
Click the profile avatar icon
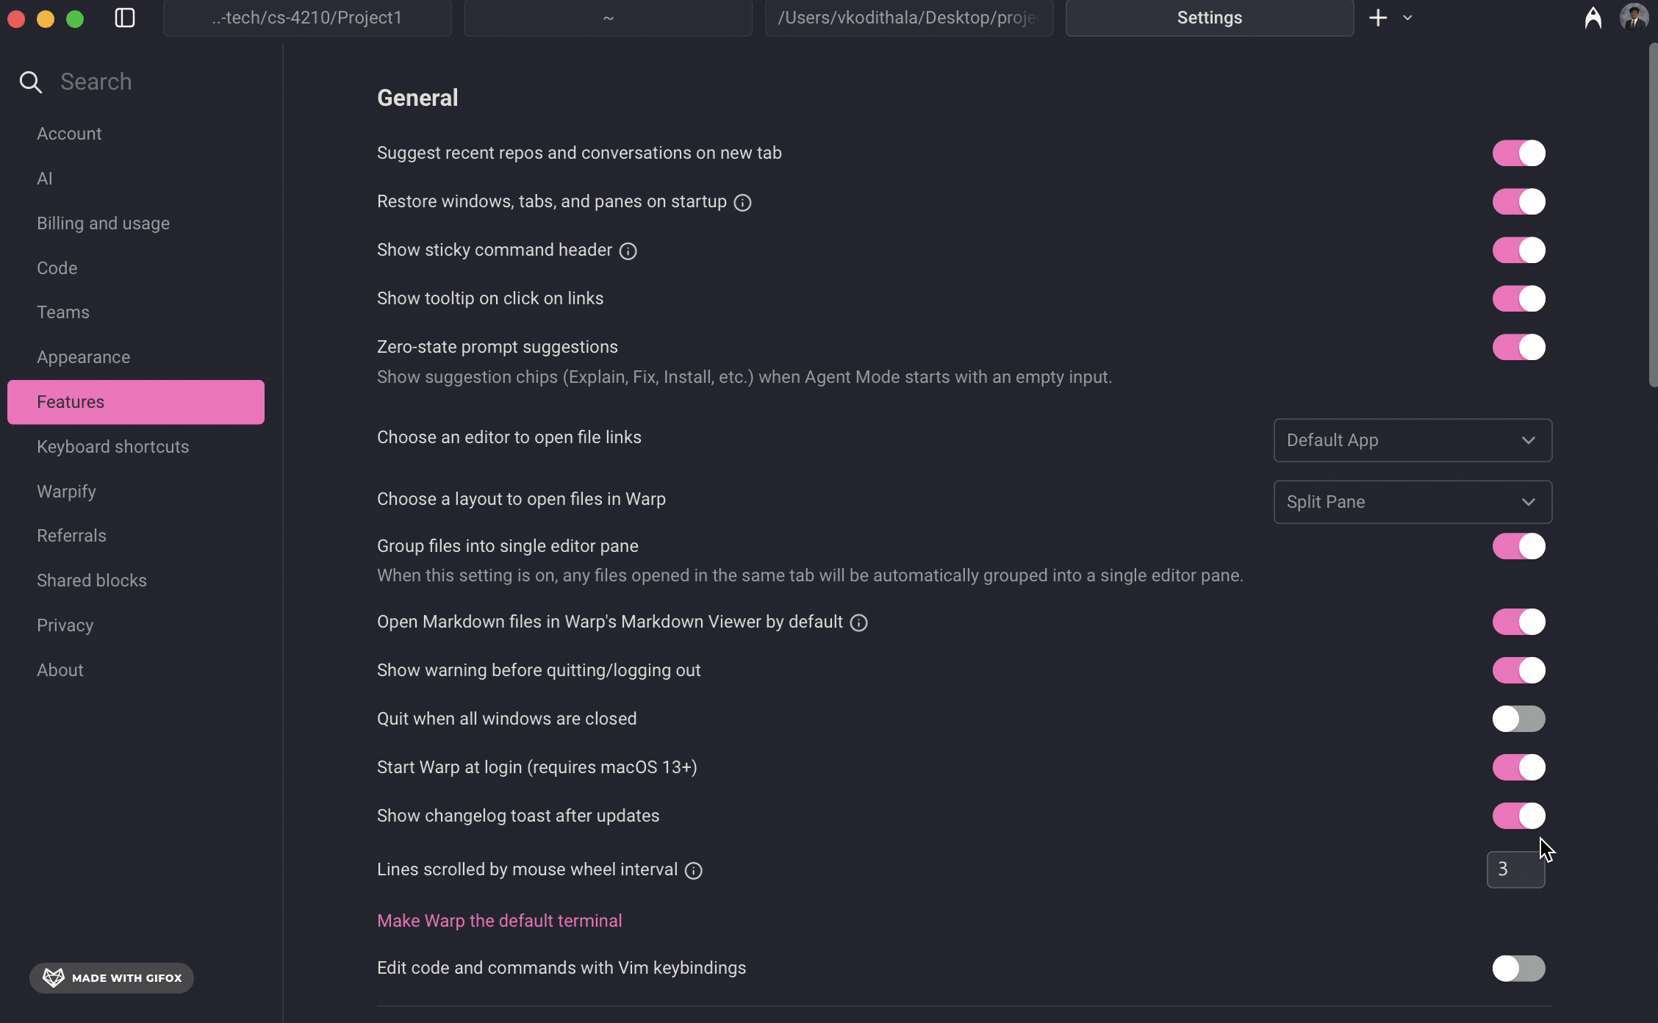pos(1634,16)
